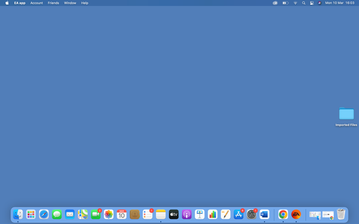
Task: Open the Trash in the Dock
Action: point(341,214)
